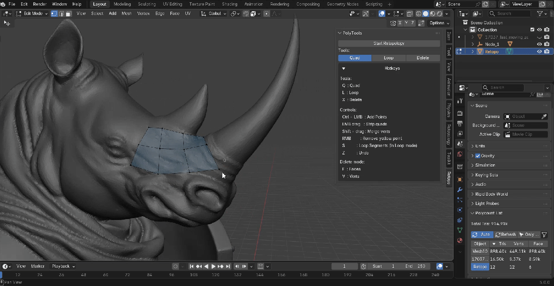
Task: Open the Mesh menu
Action: click(x=127, y=14)
